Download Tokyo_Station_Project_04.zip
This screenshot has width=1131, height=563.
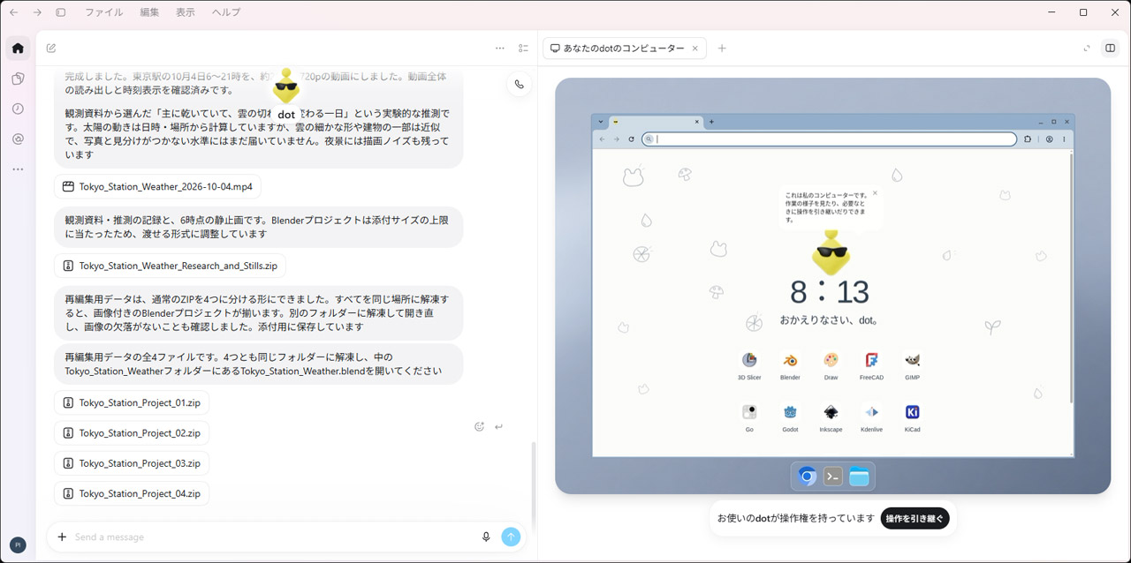tap(132, 493)
